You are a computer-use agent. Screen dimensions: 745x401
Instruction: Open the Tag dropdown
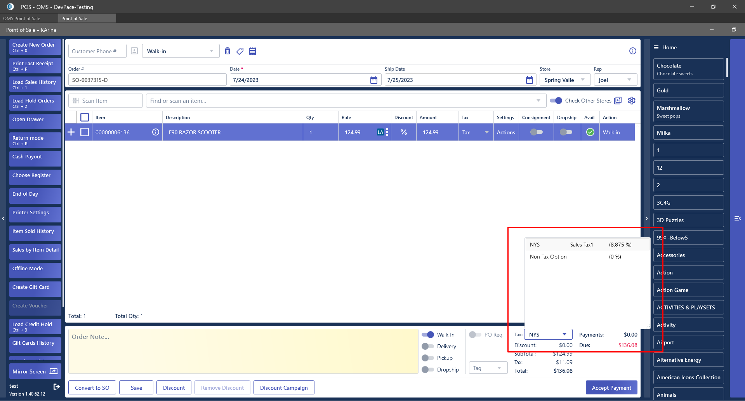(x=488, y=368)
